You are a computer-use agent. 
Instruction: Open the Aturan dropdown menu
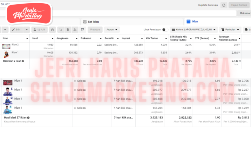111,30
